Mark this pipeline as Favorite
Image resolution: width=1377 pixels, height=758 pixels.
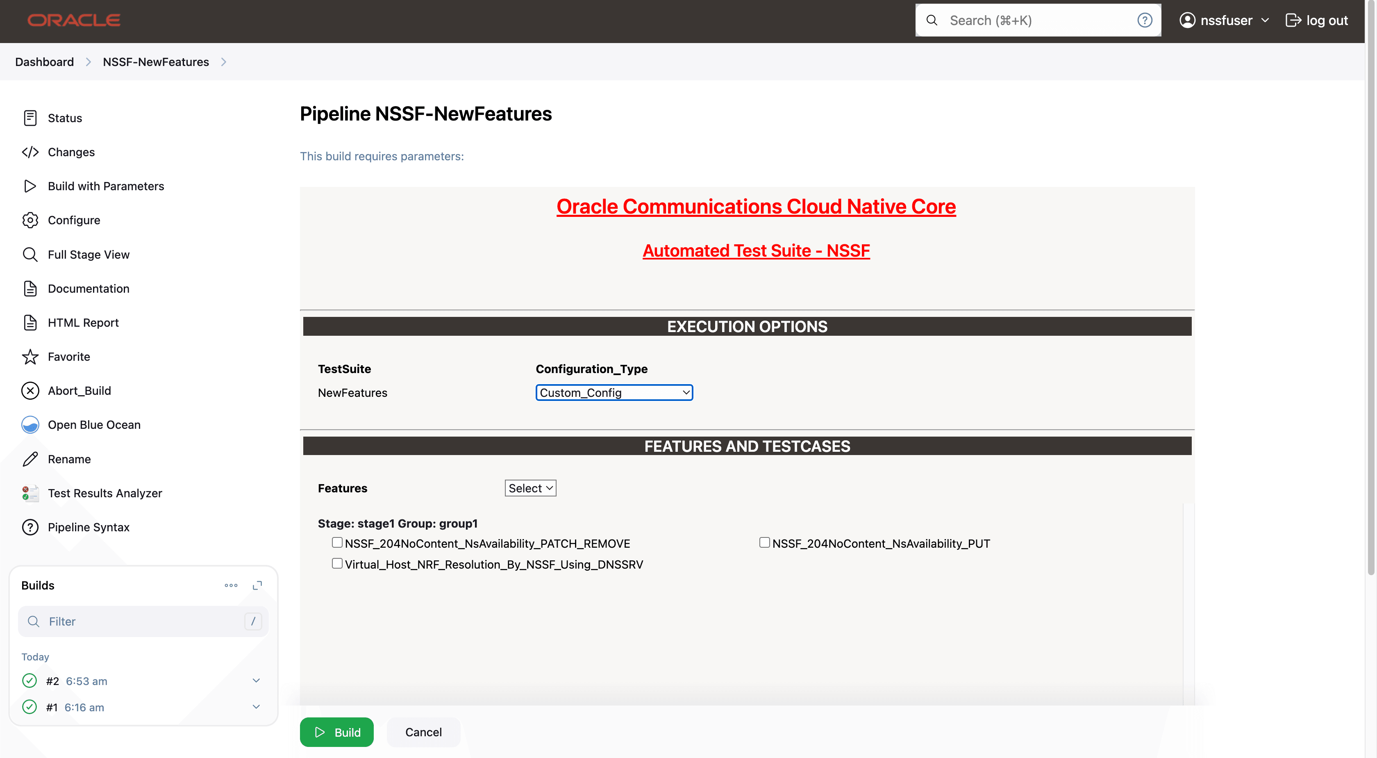69,357
